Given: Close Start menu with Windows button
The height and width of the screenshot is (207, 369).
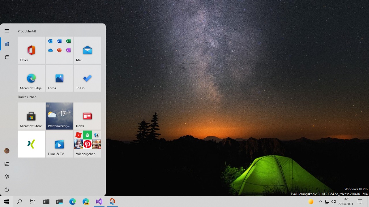Looking at the screenshot, I should point(6,202).
